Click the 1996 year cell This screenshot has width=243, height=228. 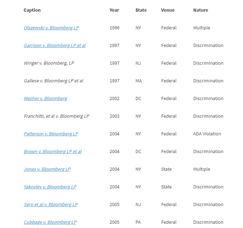click(115, 28)
